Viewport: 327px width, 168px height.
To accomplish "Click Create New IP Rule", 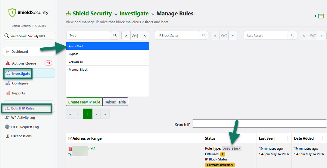I will point(84,102).
